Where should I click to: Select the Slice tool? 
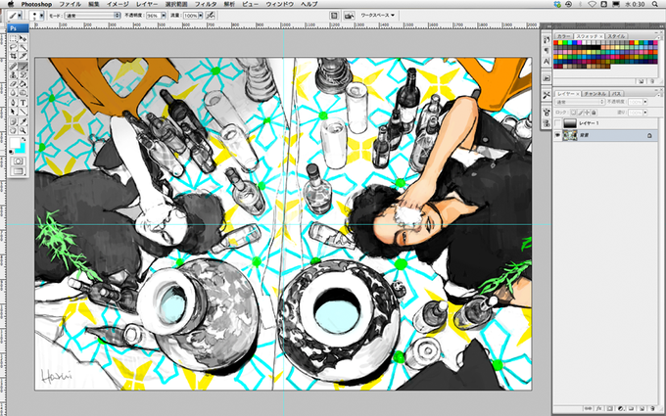pos(23,56)
